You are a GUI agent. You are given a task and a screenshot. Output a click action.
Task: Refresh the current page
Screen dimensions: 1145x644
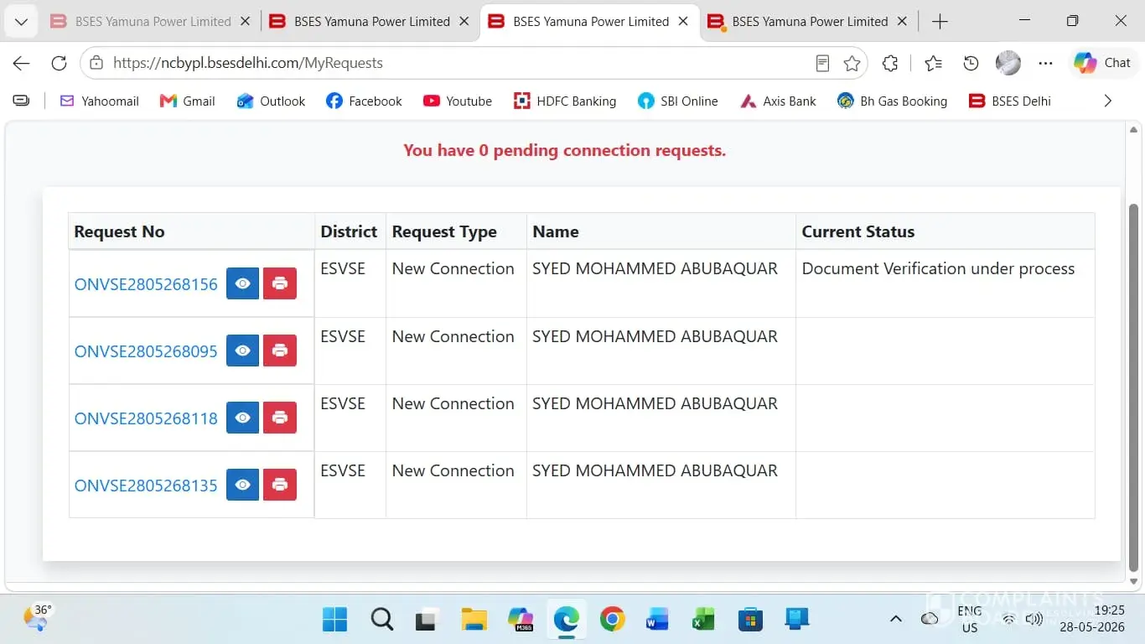pyautogui.click(x=59, y=63)
